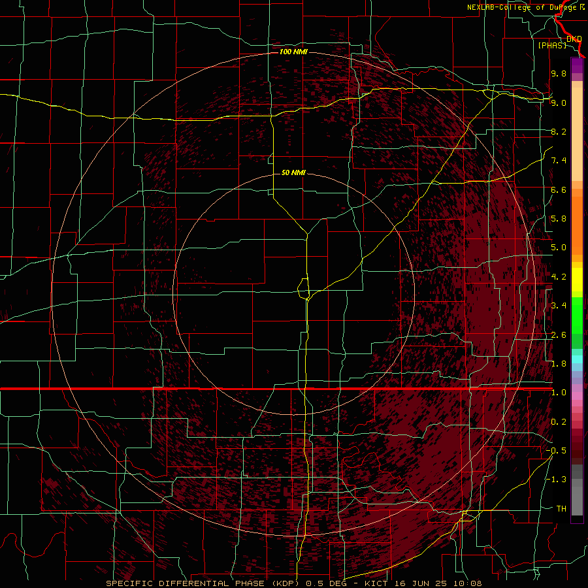Click the 8.2 value on the color scale
The width and height of the screenshot is (588, 588).
pos(559,131)
